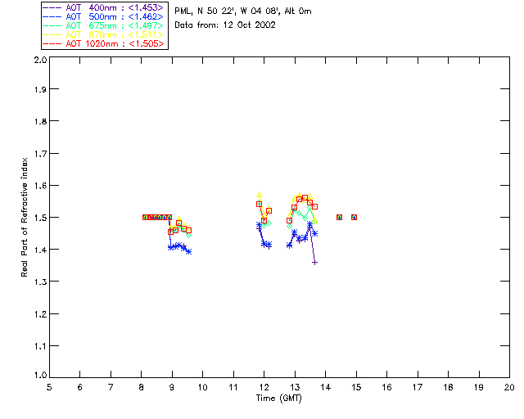This screenshot has height=419, width=524.
Task: Select the site header text starting with PML, N 50 22'
Action: tap(243, 11)
